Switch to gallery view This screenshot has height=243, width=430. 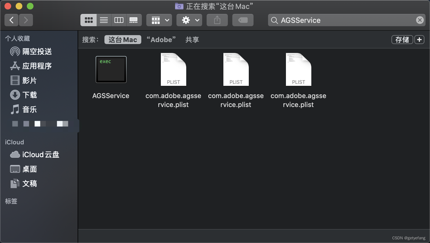click(x=134, y=20)
